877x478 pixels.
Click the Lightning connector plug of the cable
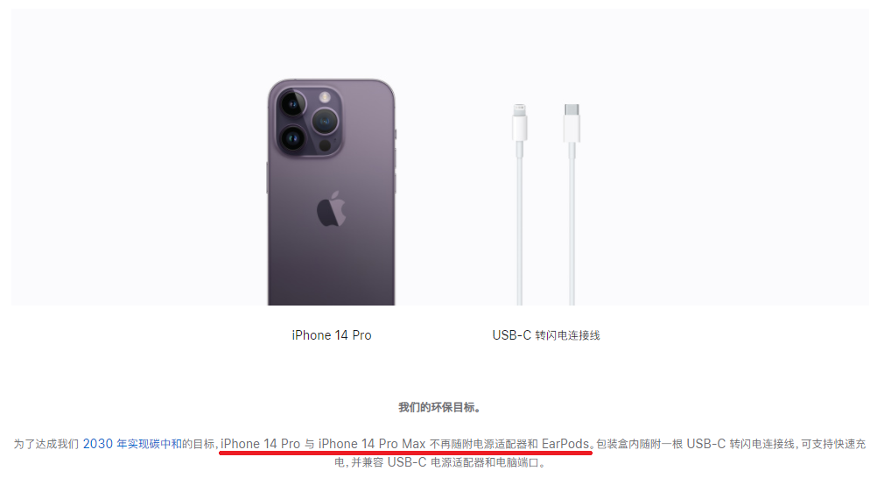(520, 122)
